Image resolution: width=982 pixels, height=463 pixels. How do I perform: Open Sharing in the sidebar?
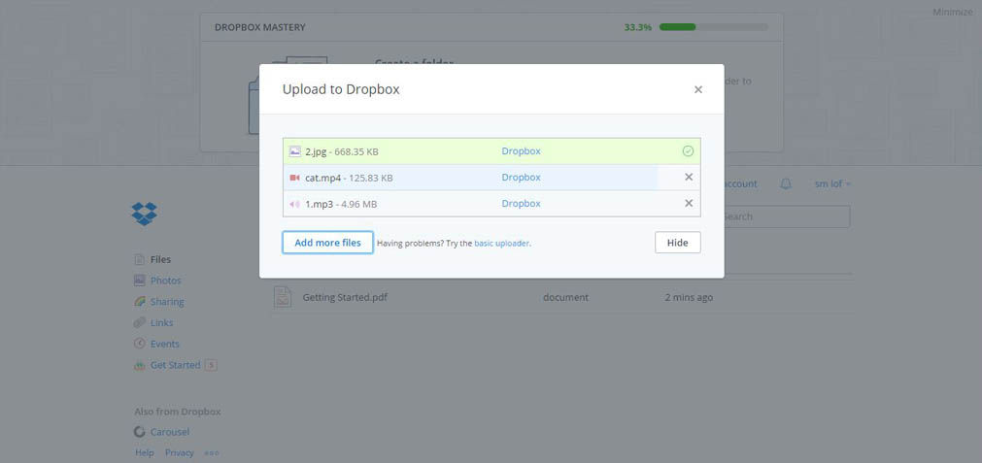167,302
